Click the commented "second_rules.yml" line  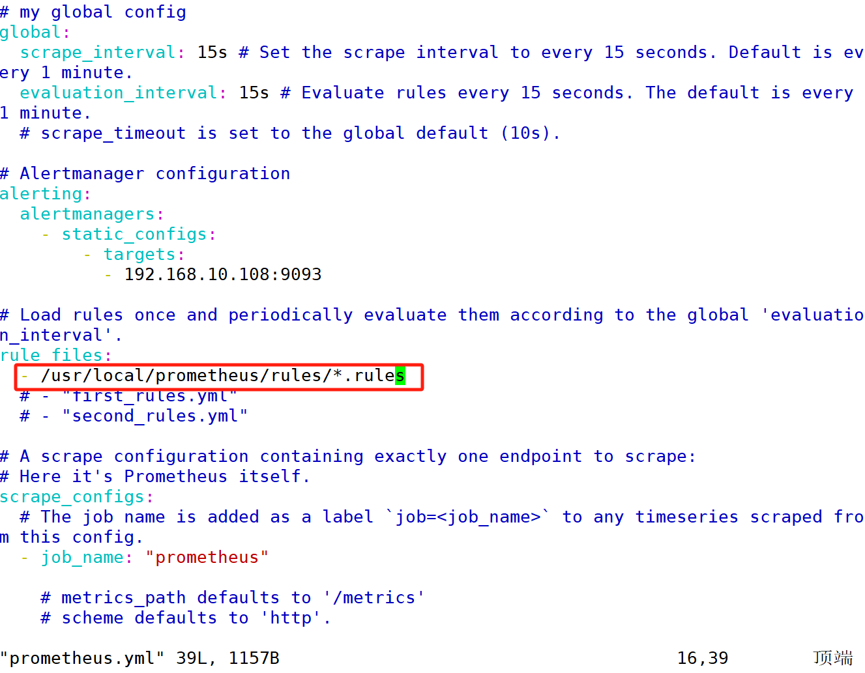134,416
